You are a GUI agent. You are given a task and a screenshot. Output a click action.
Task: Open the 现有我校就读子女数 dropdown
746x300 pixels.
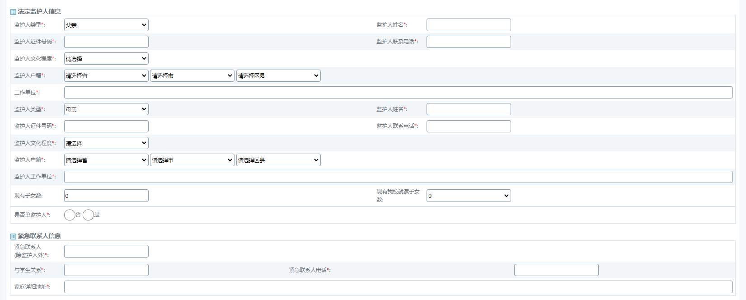click(x=469, y=196)
